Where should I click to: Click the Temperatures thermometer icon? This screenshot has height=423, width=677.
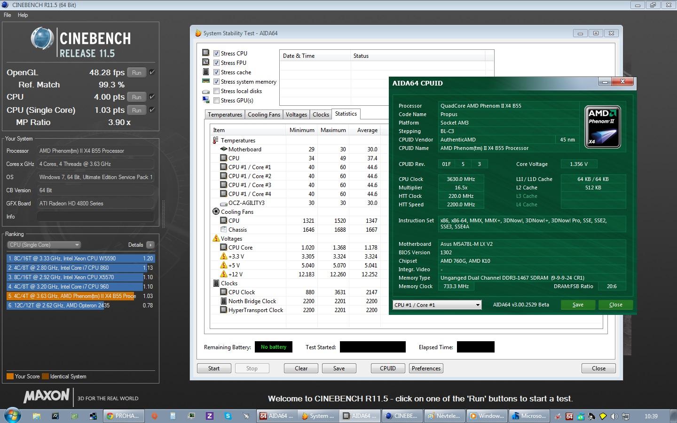point(216,140)
